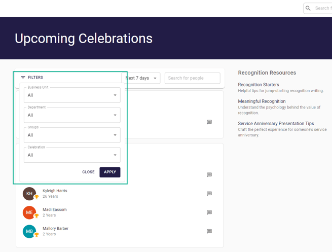Open the Department dropdown

click(72, 115)
